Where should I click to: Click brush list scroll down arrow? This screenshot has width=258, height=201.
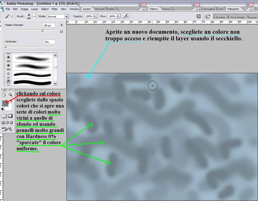(x=55, y=84)
